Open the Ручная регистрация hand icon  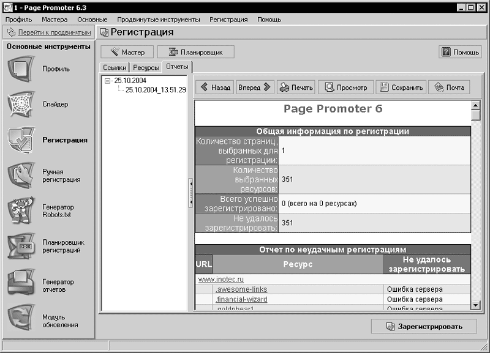(x=21, y=176)
